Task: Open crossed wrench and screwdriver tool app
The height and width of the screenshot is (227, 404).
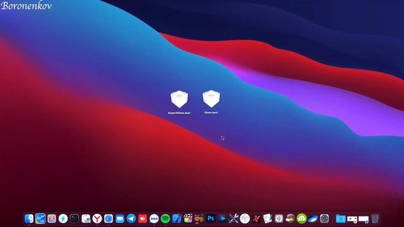Action: [234, 219]
